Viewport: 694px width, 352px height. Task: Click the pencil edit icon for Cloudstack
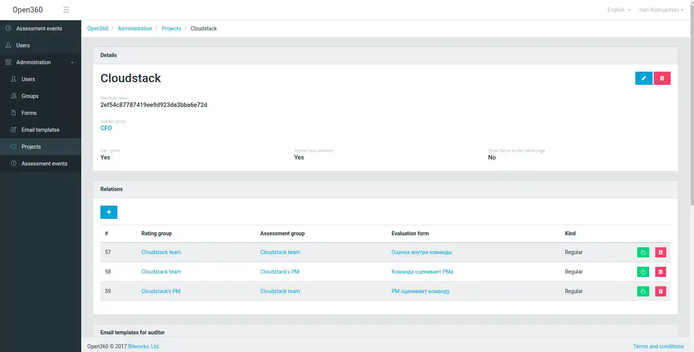pos(644,78)
